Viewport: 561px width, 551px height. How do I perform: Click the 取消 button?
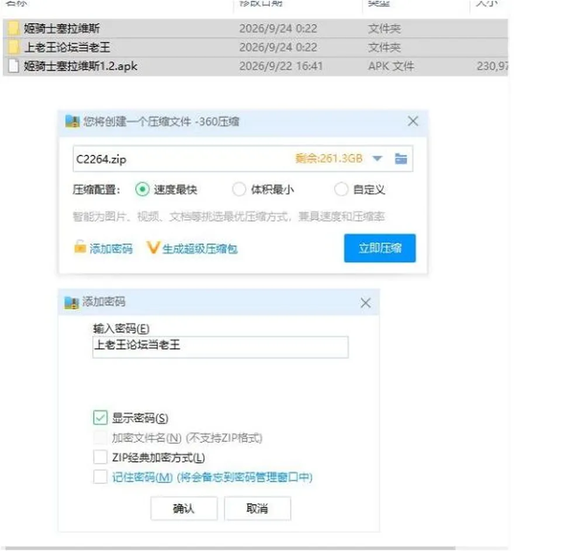click(258, 508)
